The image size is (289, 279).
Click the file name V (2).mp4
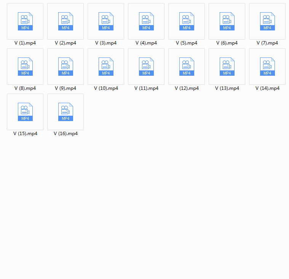pyautogui.click(x=65, y=43)
